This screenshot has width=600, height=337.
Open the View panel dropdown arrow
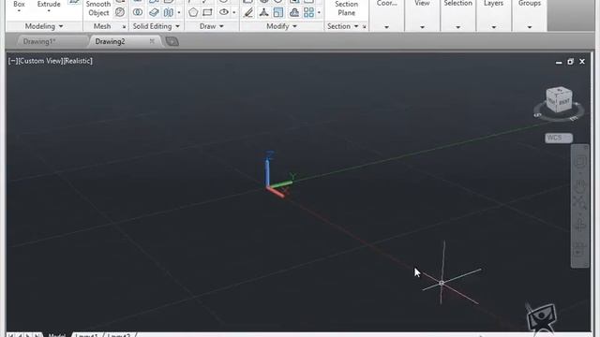(422, 27)
